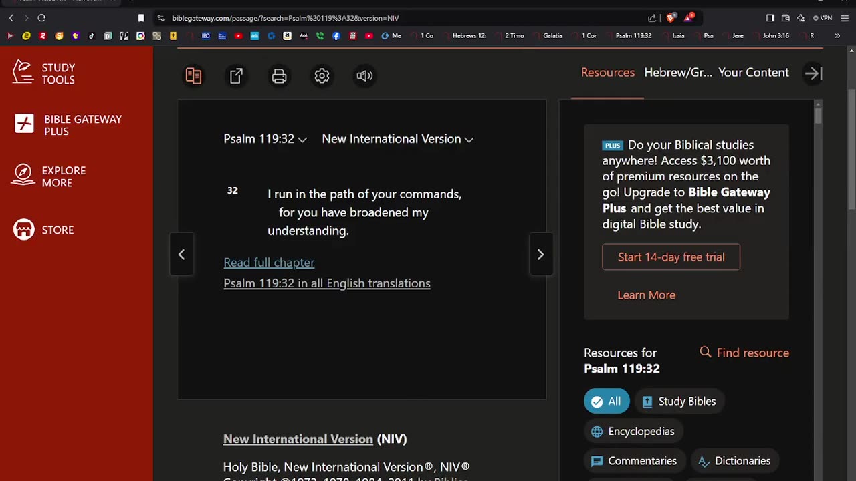Expand New International Version dropdown
Viewport: 856px width, 481px height.
397,139
